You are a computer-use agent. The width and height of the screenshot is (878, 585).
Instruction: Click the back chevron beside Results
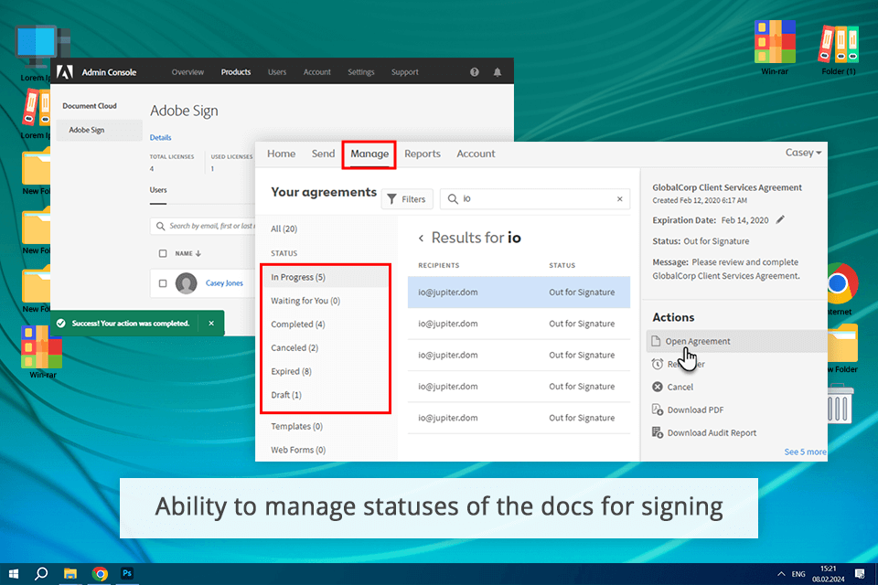click(x=421, y=238)
